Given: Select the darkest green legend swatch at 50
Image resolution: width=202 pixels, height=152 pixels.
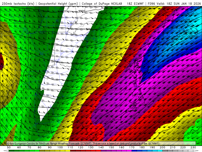Looking at the screenshot, I should (11, 151).
